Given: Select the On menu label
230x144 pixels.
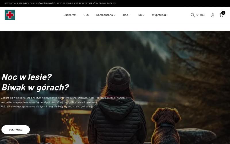Looking at the screenshot, I should (140, 15).
